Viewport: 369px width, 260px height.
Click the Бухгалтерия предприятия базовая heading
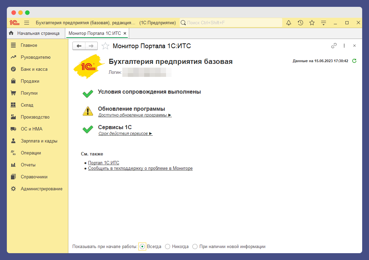(170, 61)
